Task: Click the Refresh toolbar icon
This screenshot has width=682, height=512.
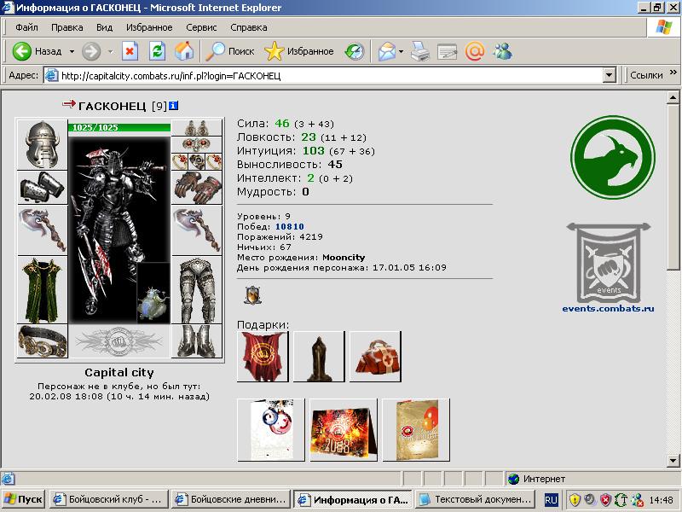Action: coord(157,51)
